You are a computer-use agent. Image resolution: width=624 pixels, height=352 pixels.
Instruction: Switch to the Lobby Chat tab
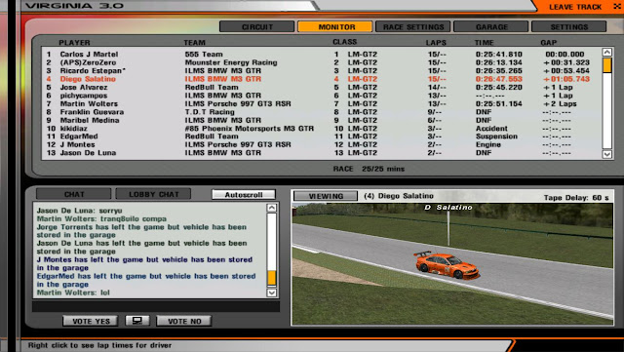click(154, 194)
